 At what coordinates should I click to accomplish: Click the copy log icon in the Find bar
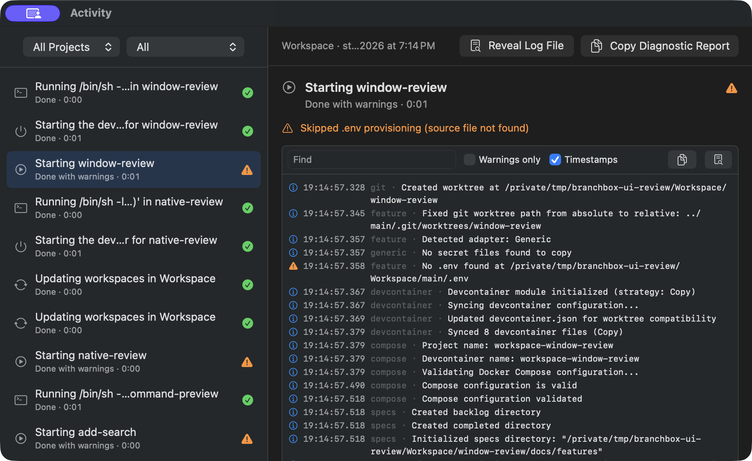click(682, 160)
